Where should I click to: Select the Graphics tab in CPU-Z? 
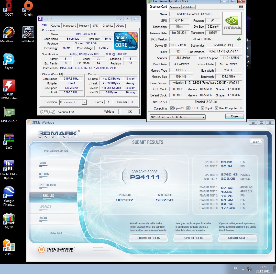[x=108, y=26]
